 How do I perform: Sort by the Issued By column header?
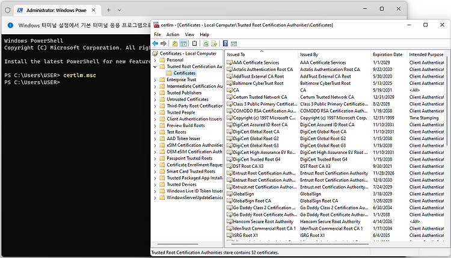pyautogui.click(x=334, y=54)
